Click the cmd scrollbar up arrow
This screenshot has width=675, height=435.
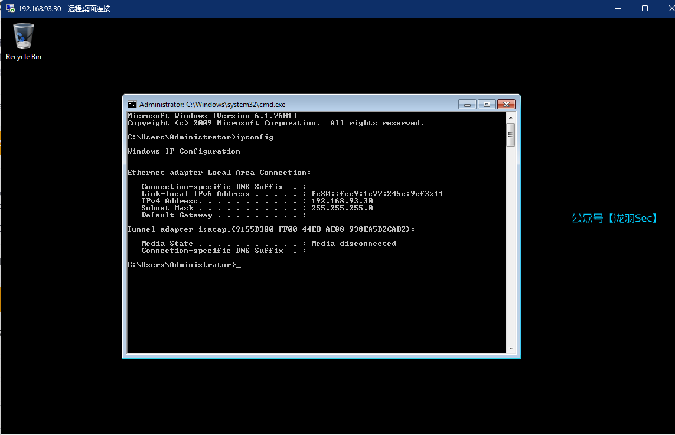(x=510, y=116)
